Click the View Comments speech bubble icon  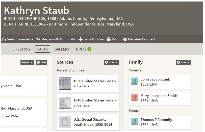point(4,39)
